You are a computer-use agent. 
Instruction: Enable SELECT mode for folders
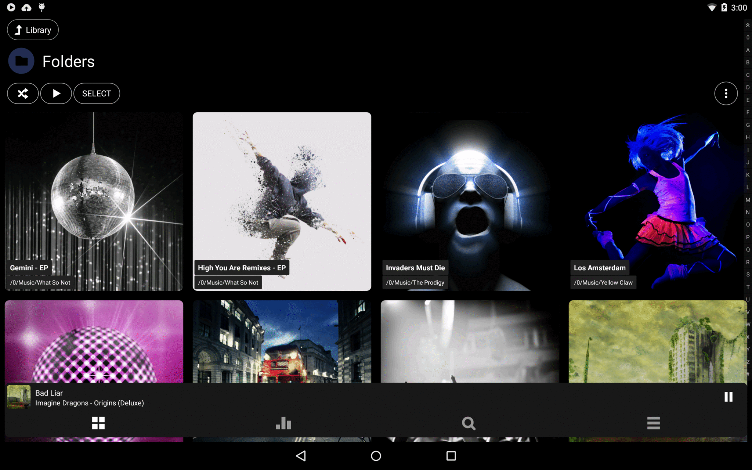(x=97, y=93)
